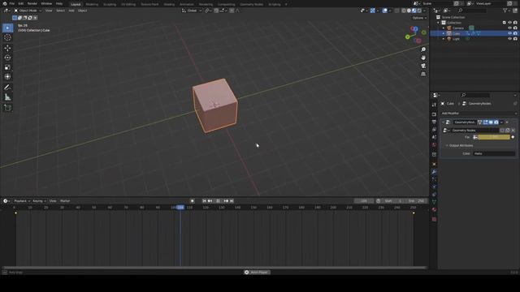Select the Scale tool
This screenshot has width=520, height=292.
(7, 67)
